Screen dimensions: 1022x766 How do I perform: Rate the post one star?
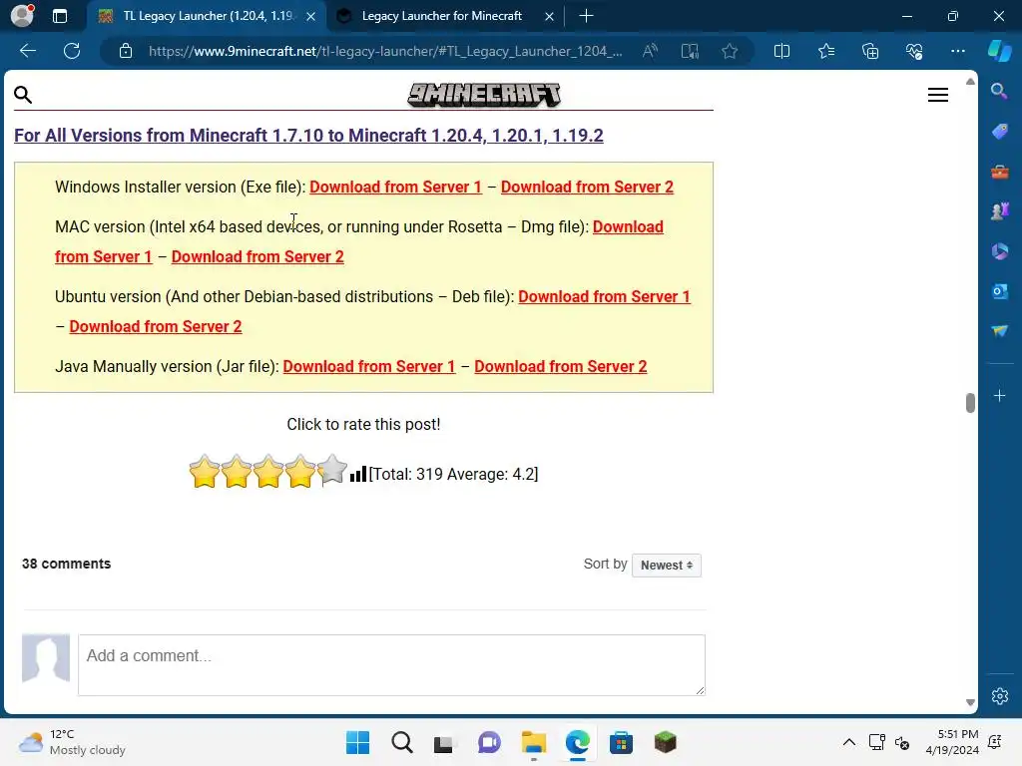(204, 471)
